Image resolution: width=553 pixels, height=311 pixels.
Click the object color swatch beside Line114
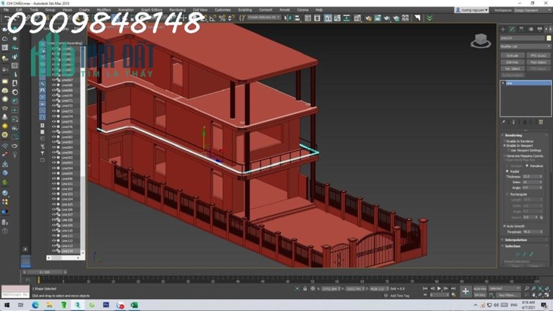[x=548, y=38]
